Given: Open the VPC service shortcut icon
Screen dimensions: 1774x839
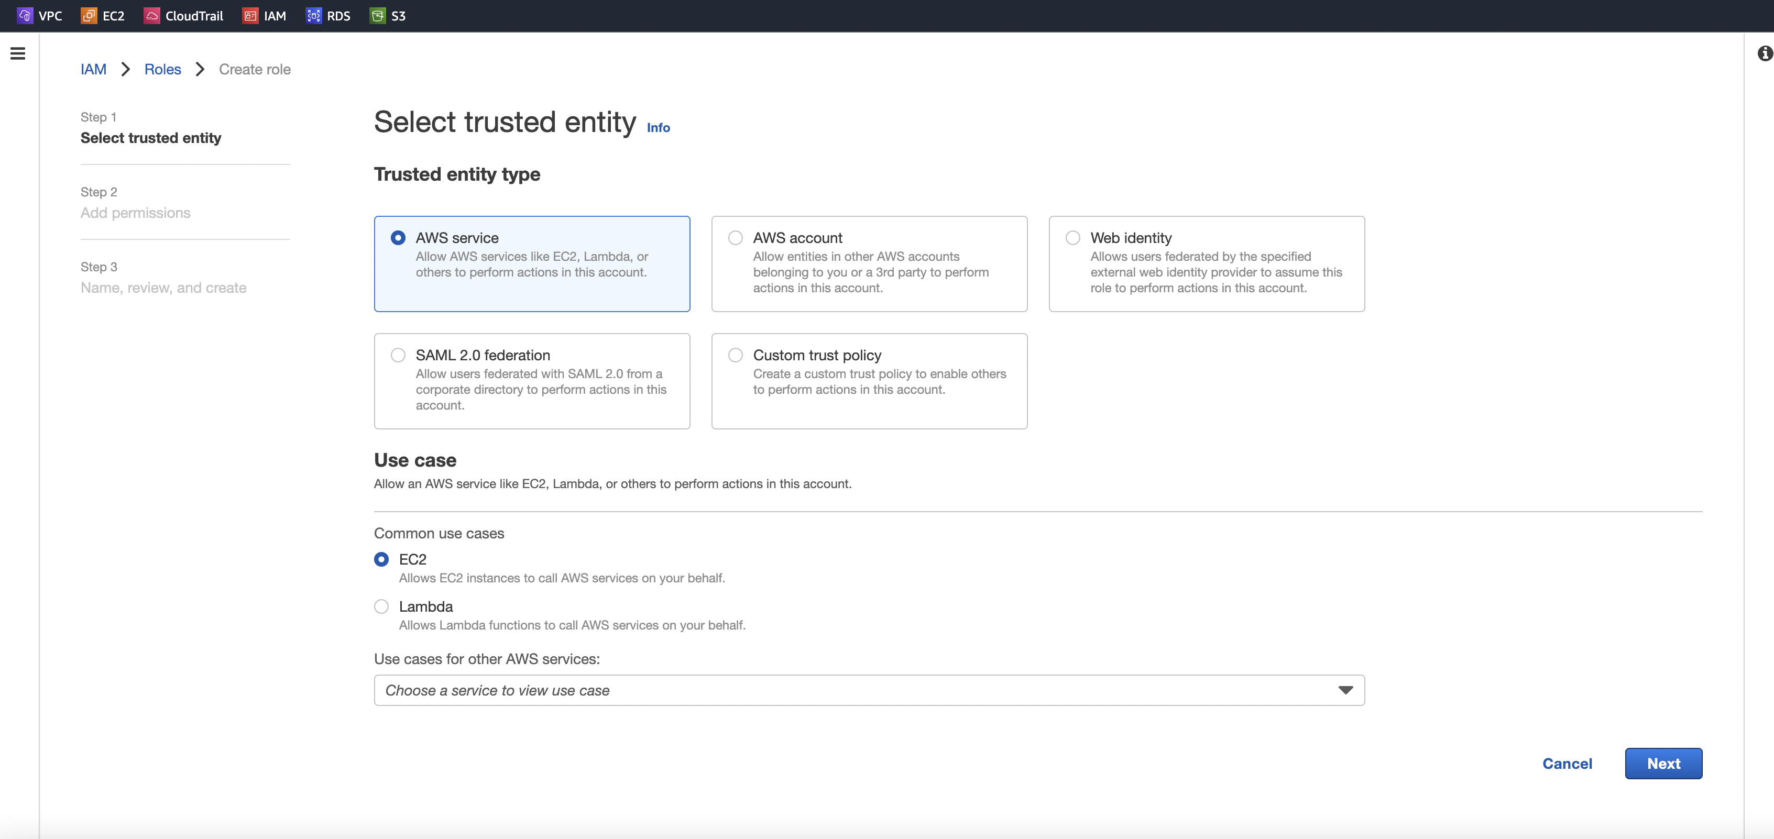Looking at the screenshot, I should [25, 16].
